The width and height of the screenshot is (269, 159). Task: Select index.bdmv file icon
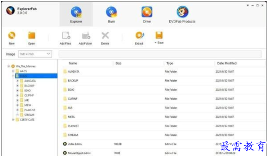point(65,144)
